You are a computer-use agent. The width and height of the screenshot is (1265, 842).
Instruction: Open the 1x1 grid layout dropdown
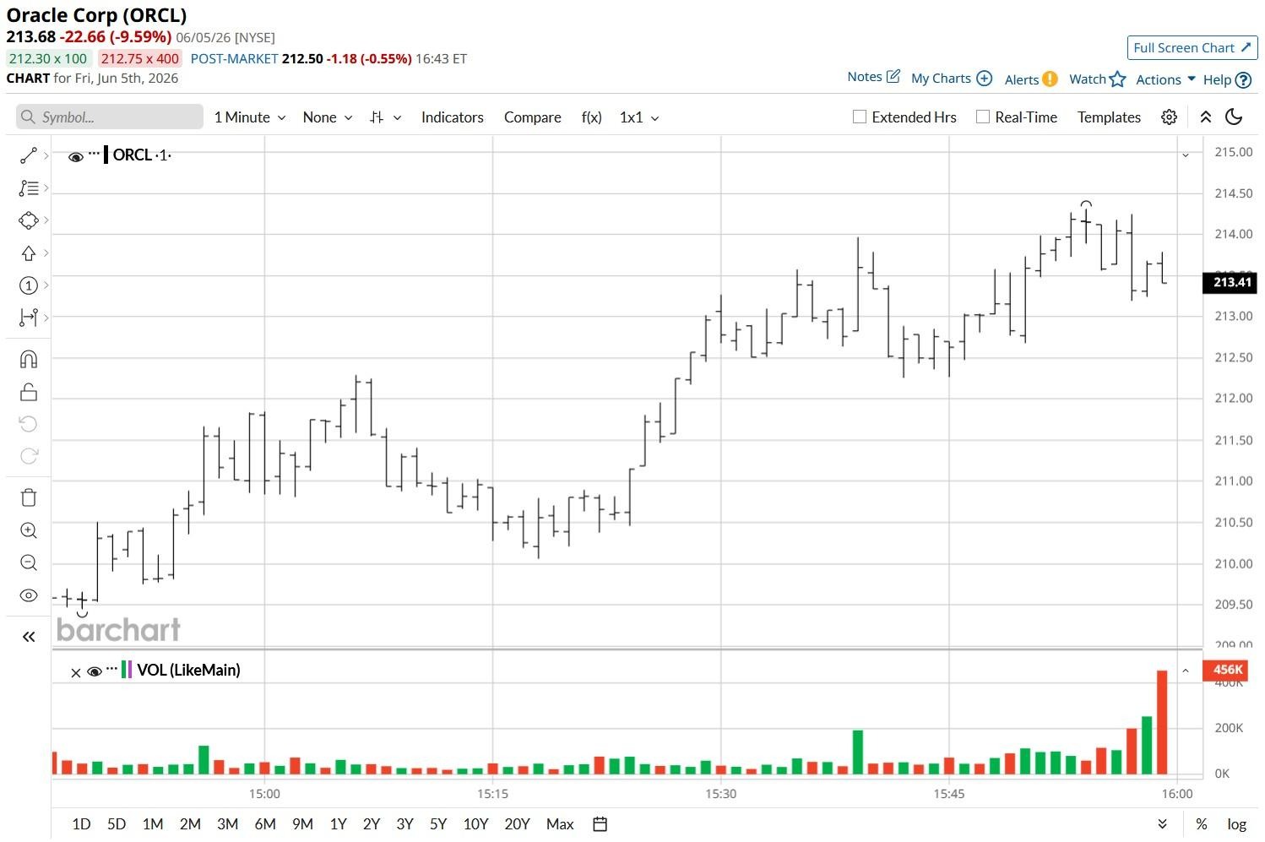tap(639, 117)
